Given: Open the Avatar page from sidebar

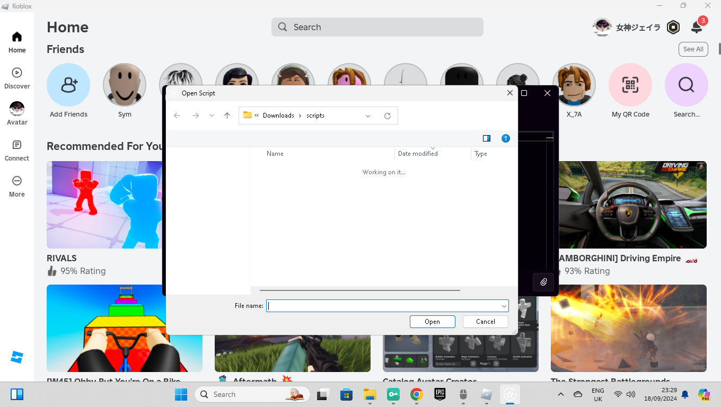Looking at the screenshot, I should tap(17, 114).
